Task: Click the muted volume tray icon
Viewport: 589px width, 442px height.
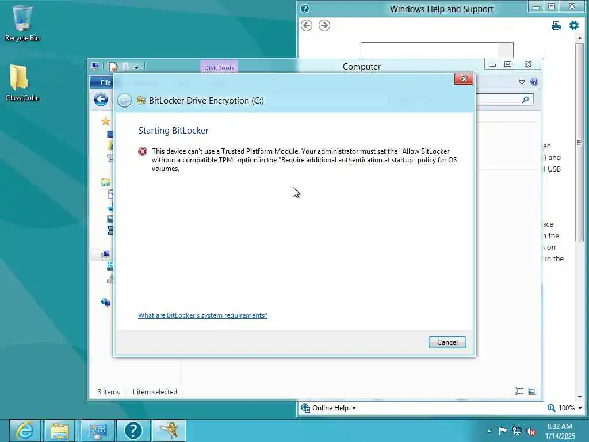Action: [x=531, y=431]
